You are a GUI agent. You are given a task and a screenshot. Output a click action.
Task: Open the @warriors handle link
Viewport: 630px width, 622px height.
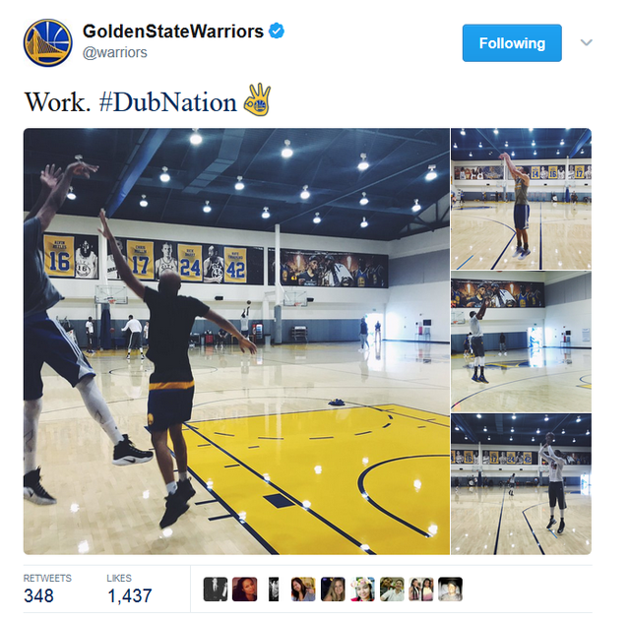click(x=115, y=52)
